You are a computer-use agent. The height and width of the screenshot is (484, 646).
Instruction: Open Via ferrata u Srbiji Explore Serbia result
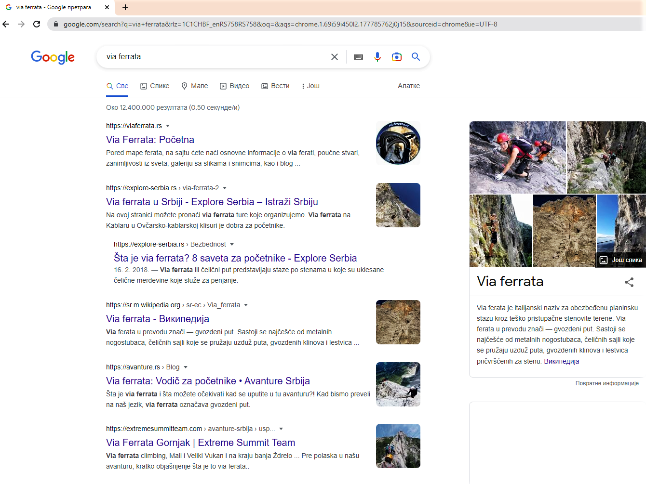coord(212,202)
